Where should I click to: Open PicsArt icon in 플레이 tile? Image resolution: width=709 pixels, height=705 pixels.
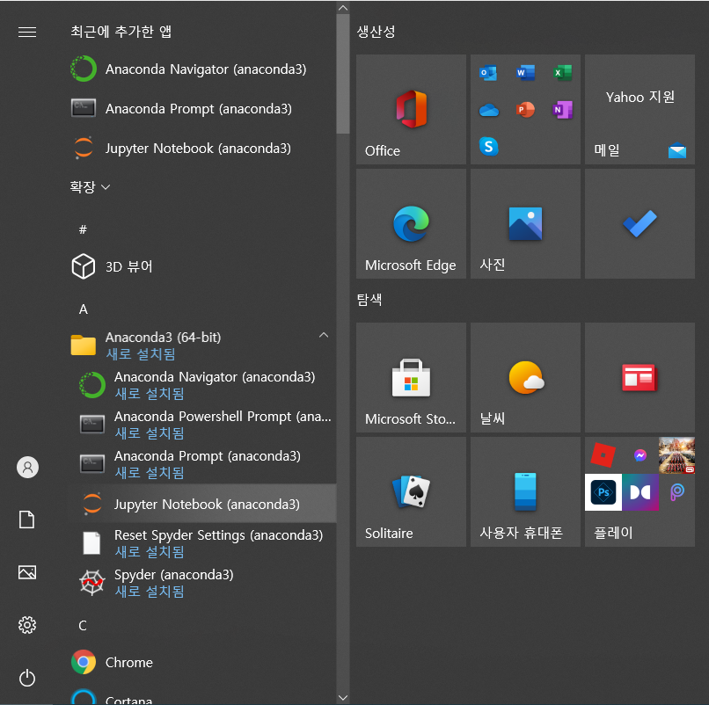pos(677,492)
